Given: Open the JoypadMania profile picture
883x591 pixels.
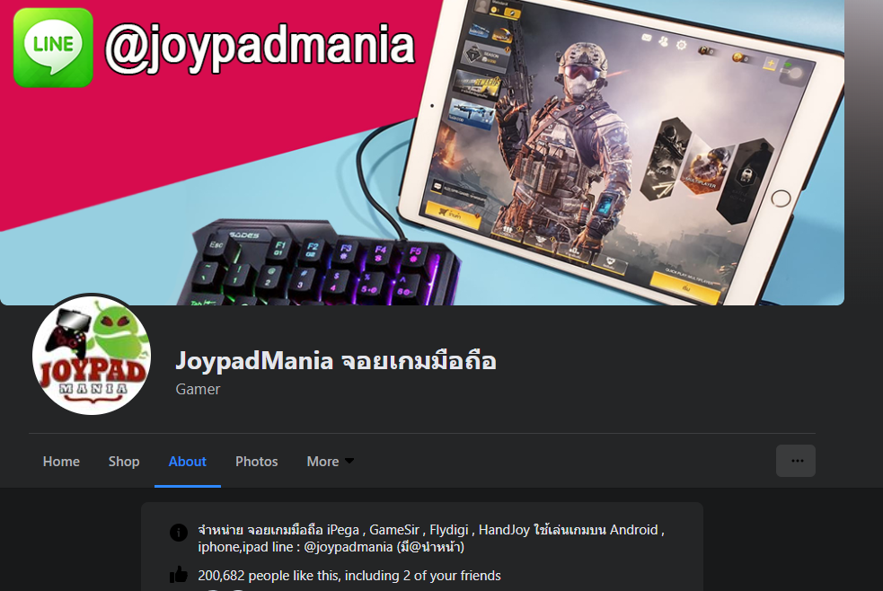Looking at the screenshot, I should pyautogui.click(x=92, y=356).
